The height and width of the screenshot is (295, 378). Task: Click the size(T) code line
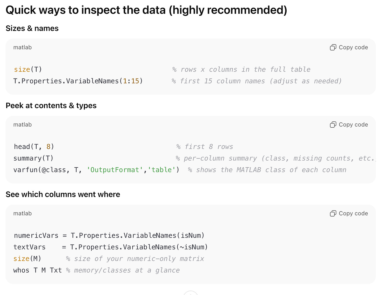[28, 69]
